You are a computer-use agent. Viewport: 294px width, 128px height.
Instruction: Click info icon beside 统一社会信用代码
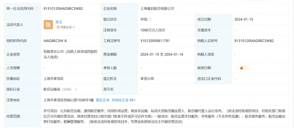(37, 9)
